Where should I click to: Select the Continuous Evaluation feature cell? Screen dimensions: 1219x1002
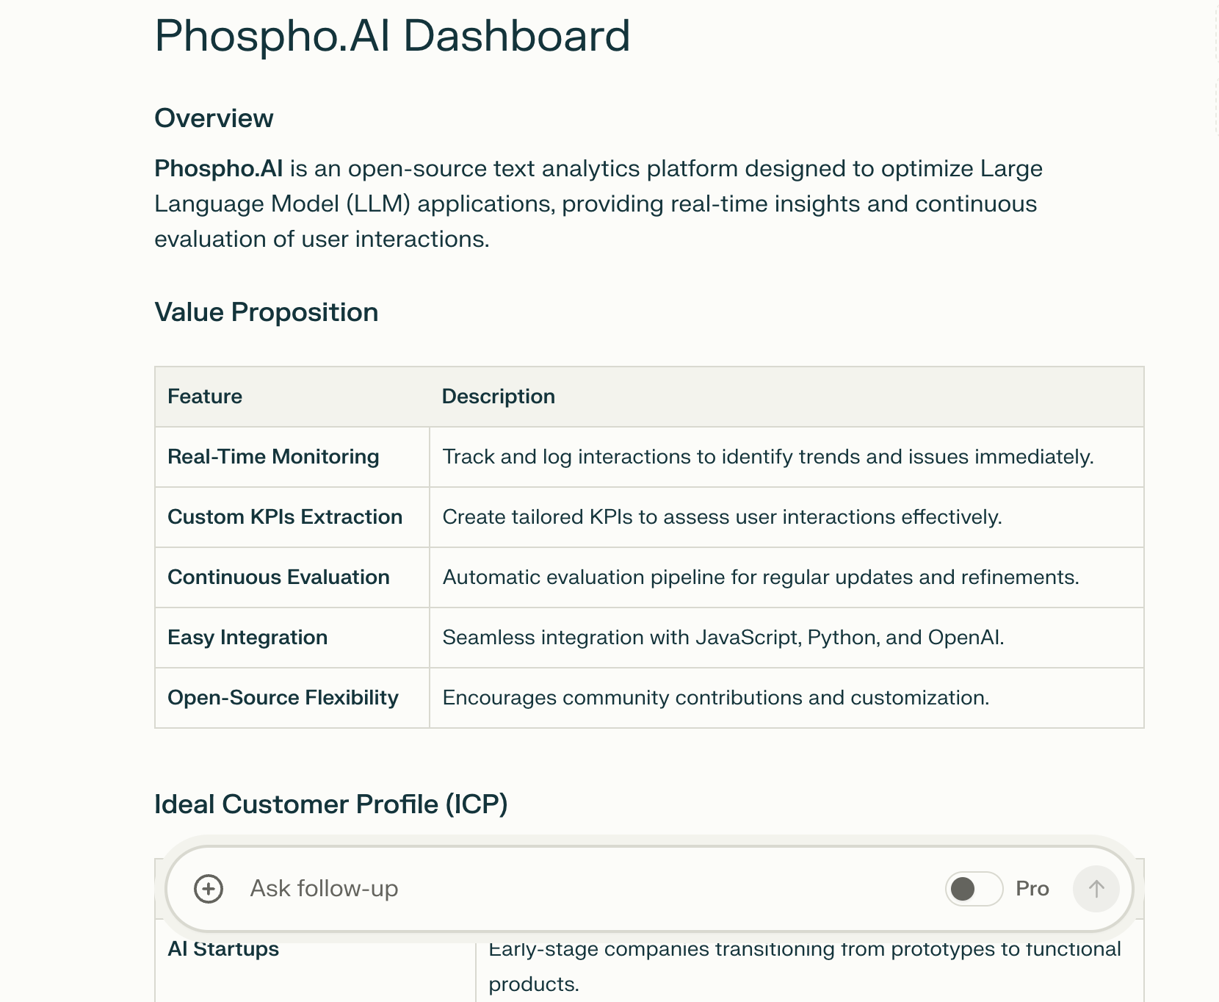pyautogui.click(x=278, y=577)
